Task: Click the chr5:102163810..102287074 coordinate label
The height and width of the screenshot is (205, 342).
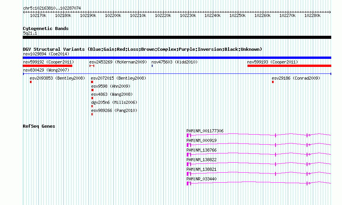Action: tap(52, 8)
